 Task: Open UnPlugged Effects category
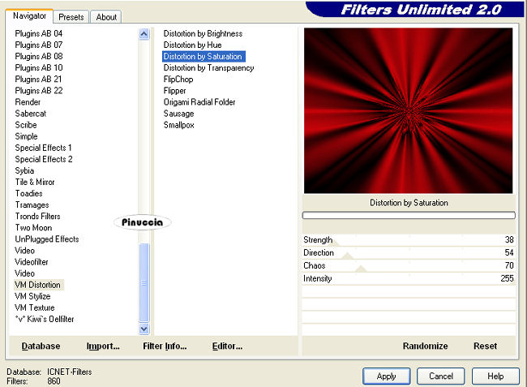tap(47, 239)
